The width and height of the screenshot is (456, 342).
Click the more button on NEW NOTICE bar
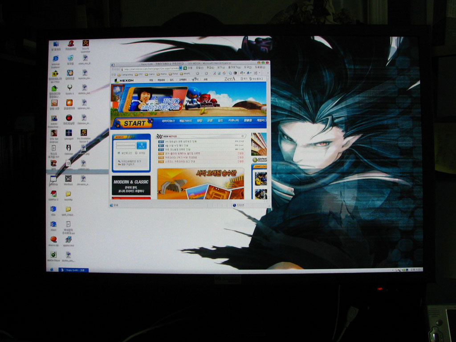click(242, 136)
